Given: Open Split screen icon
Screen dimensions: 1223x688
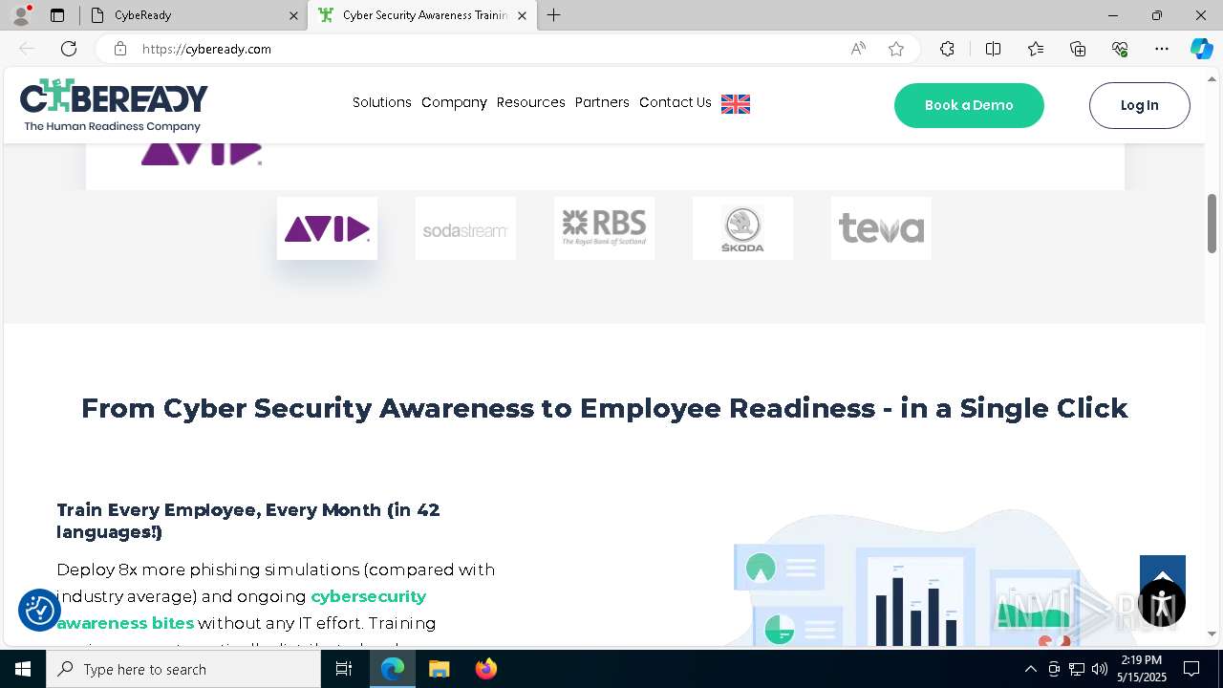Looking at the screenshot, I should 993,49.
